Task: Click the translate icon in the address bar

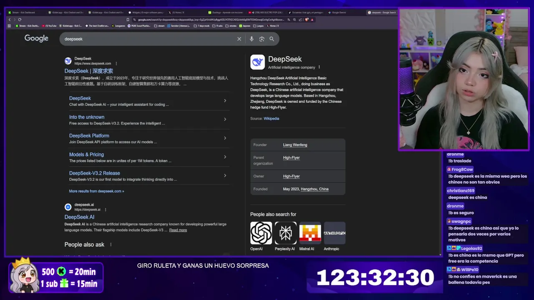Action: pyautogui.click(x=289, y=20)
